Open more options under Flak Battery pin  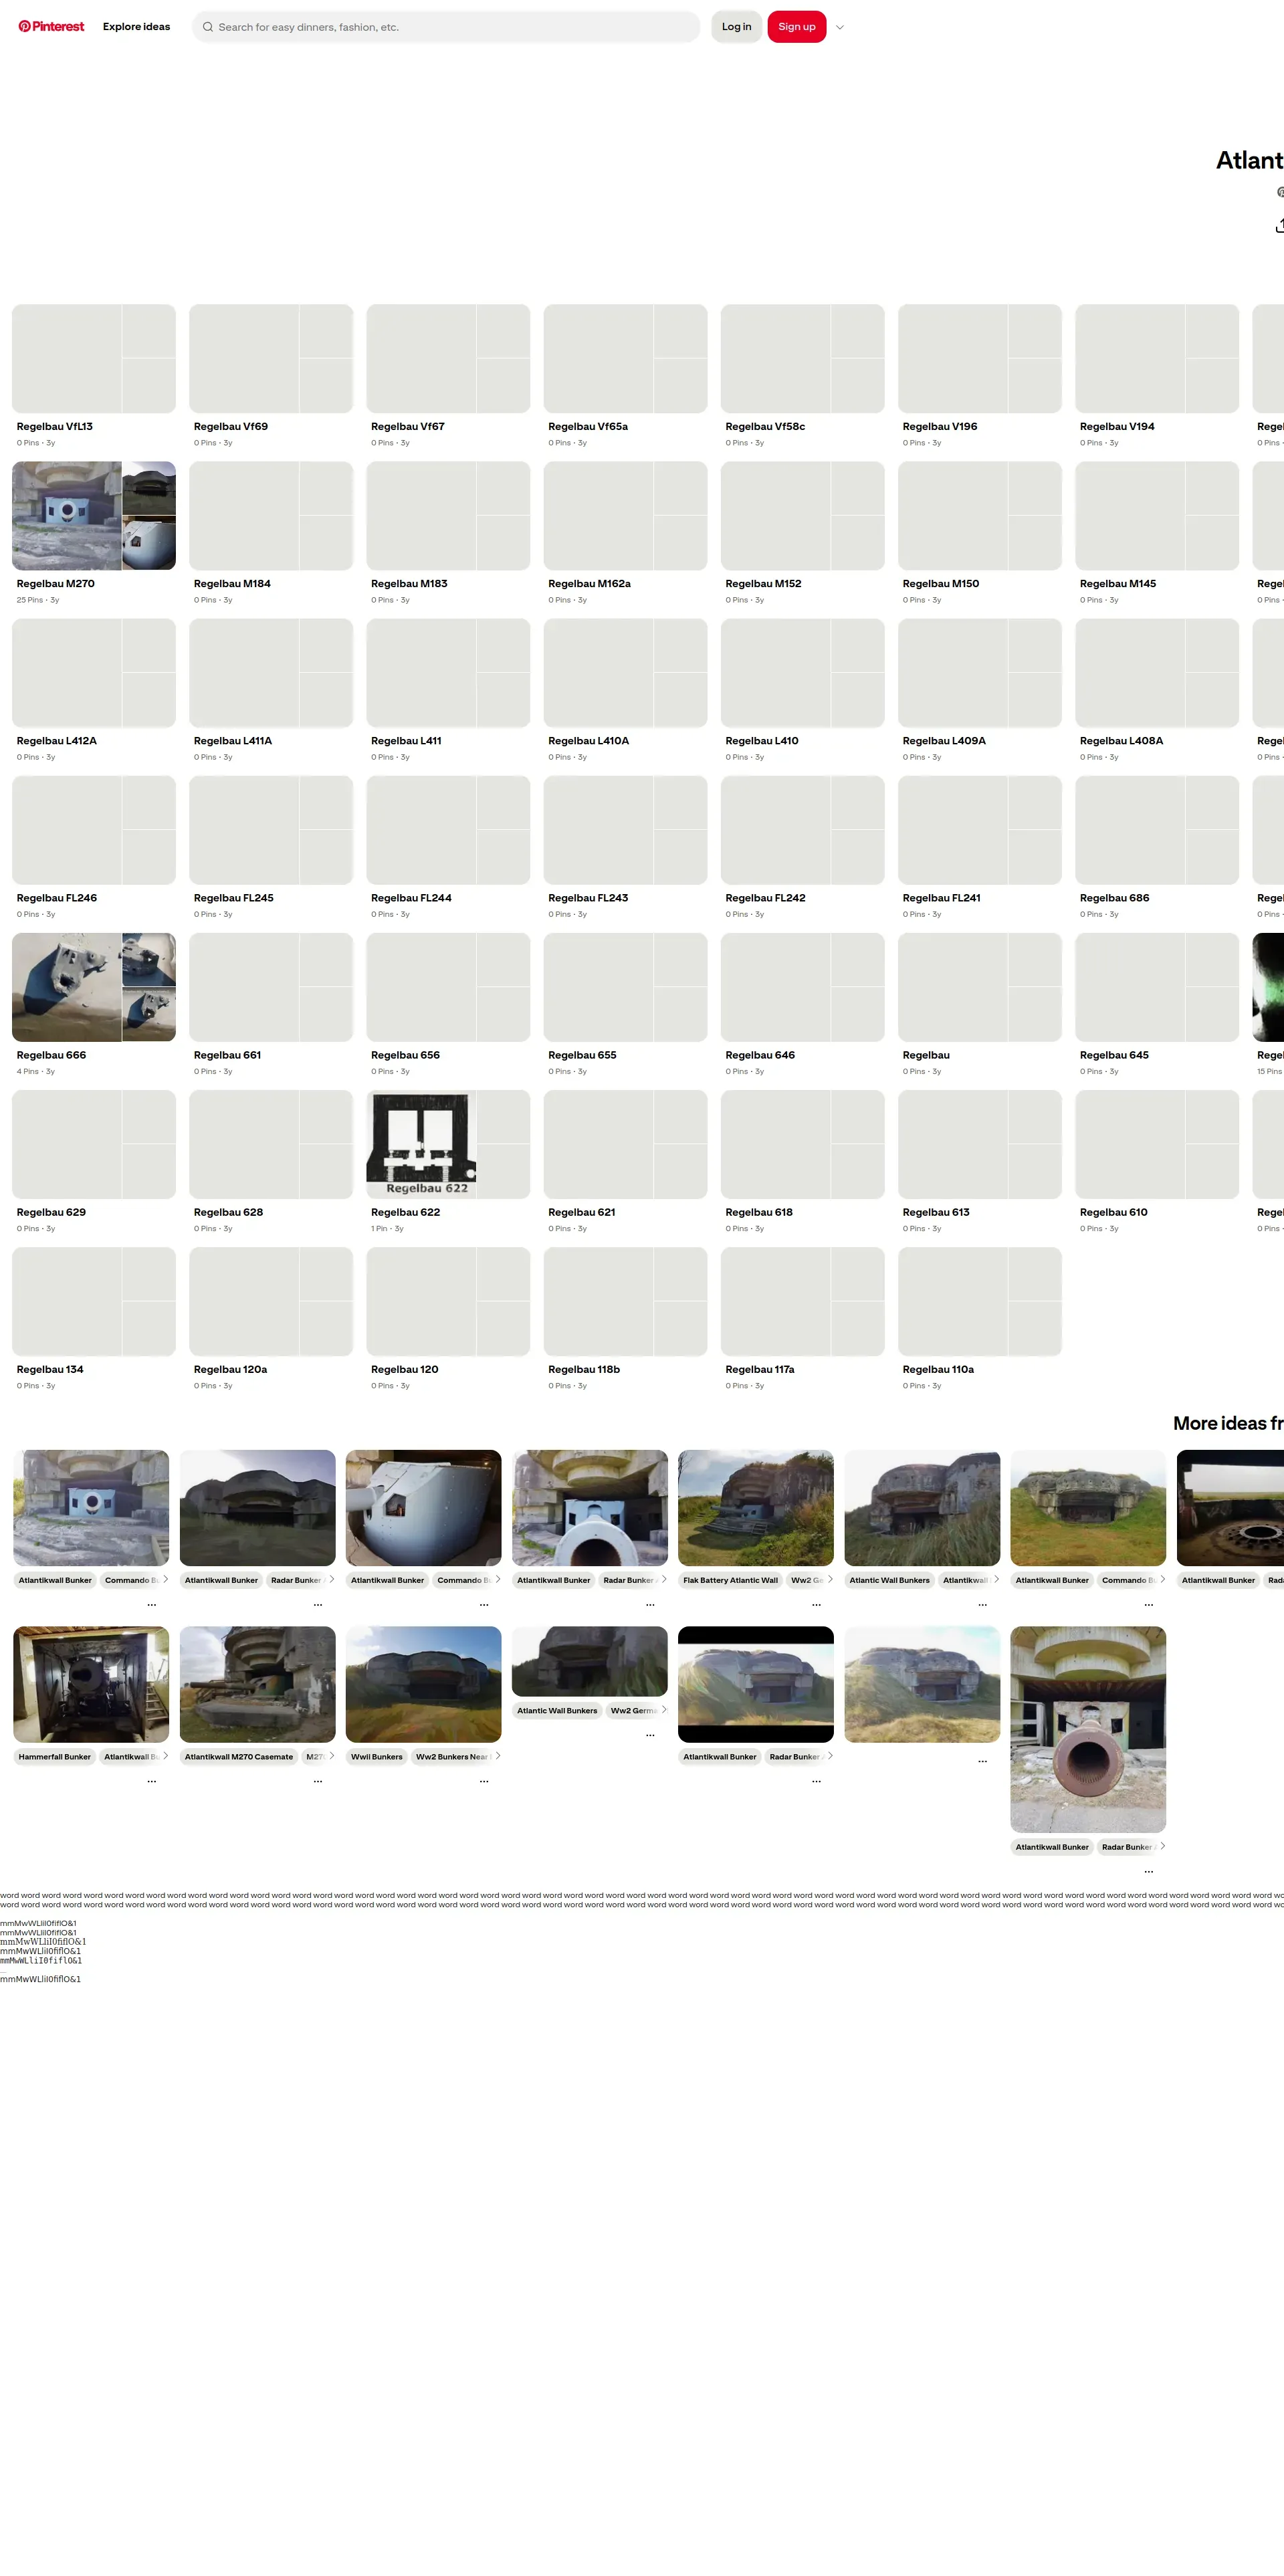(816, 1604)
